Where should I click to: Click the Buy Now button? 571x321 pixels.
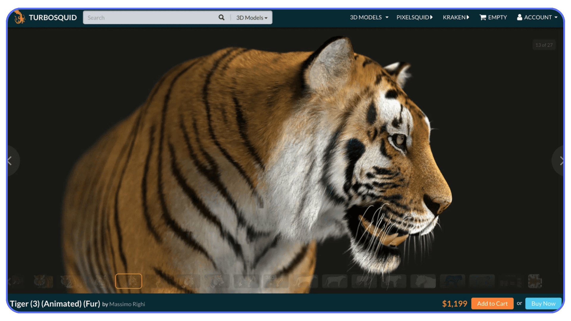(x=543, y=303)
